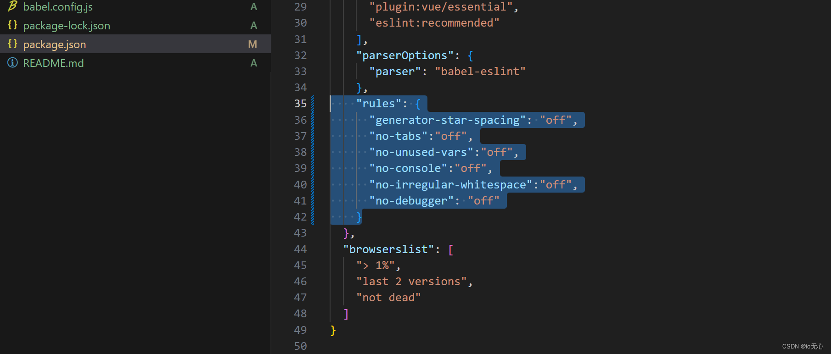This screenshot has width=831, height=354.
Task: Click the JSON braces icon beside package-lock.json
Action: point(12,25)
